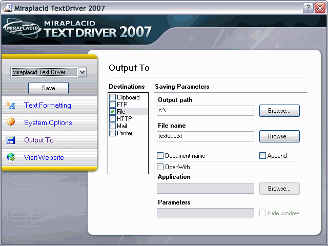Click the Save button
The image size is (328, 246).
(x=48, y=88)
